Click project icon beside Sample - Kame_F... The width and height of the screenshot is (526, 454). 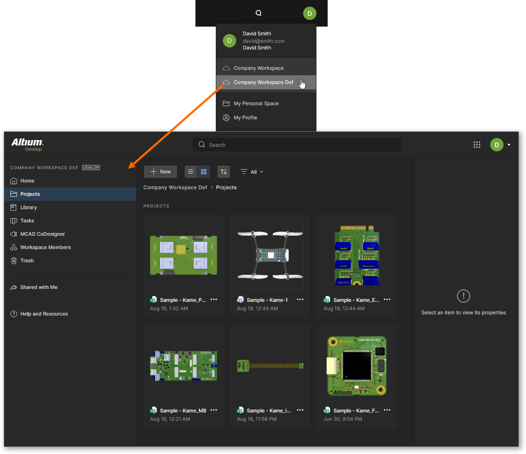pyautogui.click(x=327, y=410)
